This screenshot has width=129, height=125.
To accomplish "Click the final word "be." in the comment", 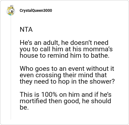I will click(24, 107).
